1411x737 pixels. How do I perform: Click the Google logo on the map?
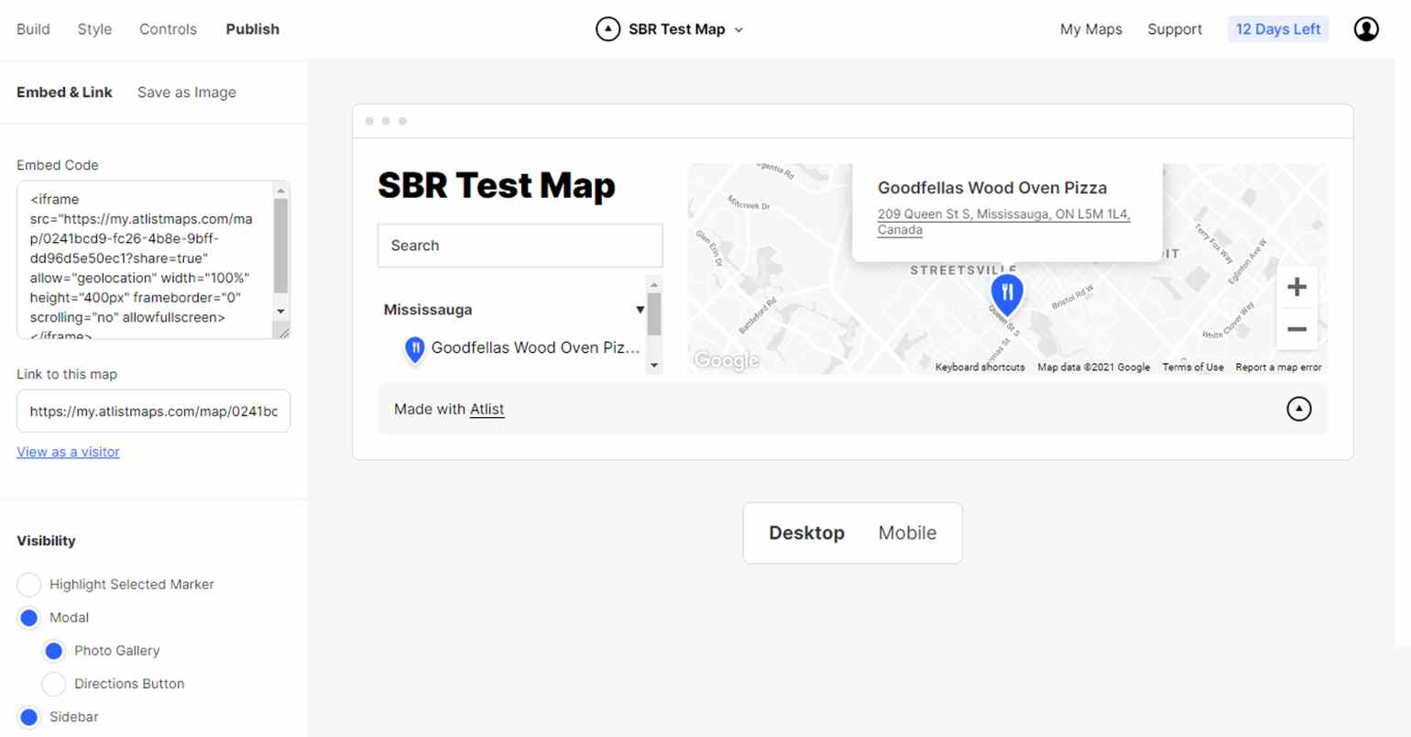coord(727,360)
